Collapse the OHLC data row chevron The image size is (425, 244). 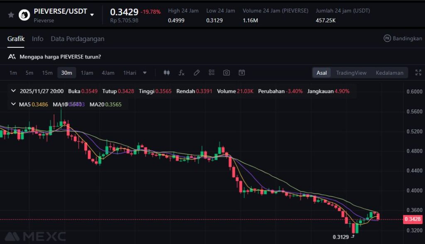(13, 91)
